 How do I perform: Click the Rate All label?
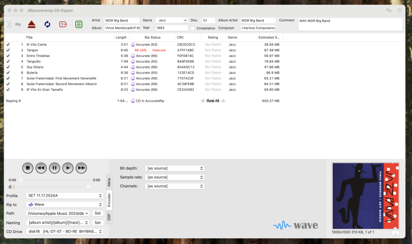pyautogui.click(x=213, y=101)
